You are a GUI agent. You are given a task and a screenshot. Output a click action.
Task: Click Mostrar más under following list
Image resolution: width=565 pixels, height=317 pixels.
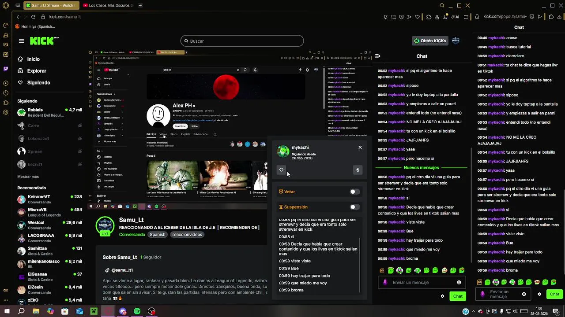point(28,177)
